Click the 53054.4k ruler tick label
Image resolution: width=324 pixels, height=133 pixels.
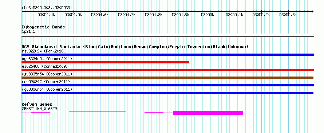pos(46,15)
